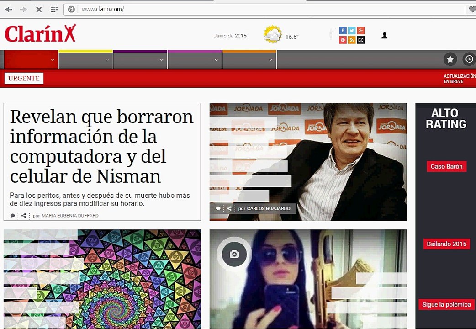Open latest news clock icon
Image resolution: width=476 pixels, height=329 pixels.
click(469, 59)
